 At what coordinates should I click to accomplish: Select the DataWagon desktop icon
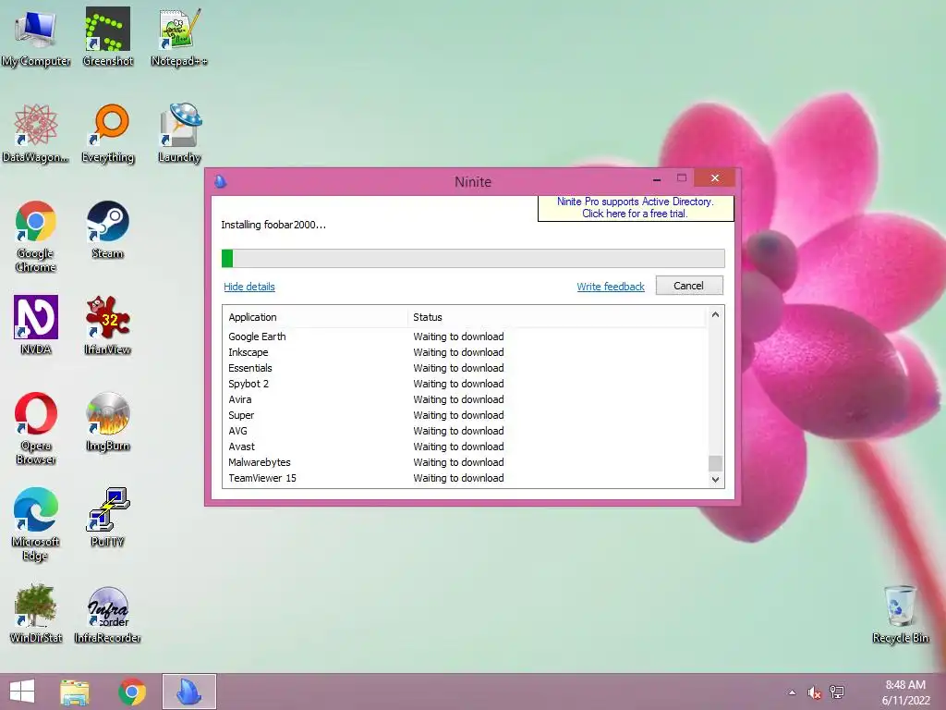[36, 133]
